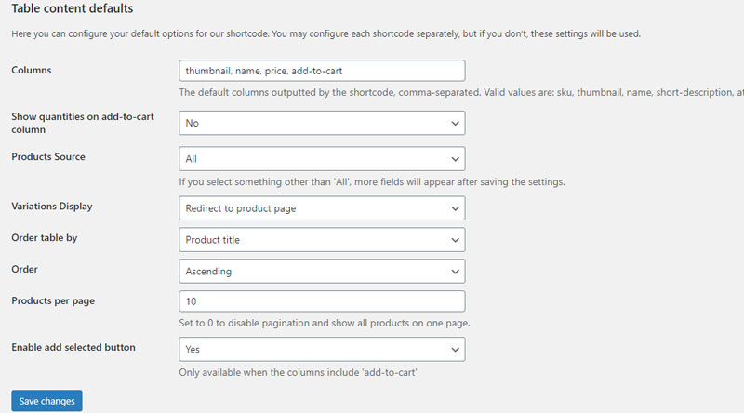Click the Enable add selected button label
Viewport: 744px width, 413px height.
click(x=73, y=347)
